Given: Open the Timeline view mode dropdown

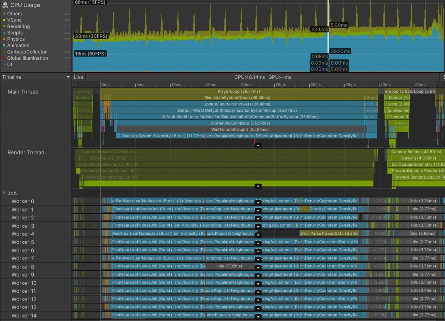Looking at the screenshot, I should coord(68,77).
